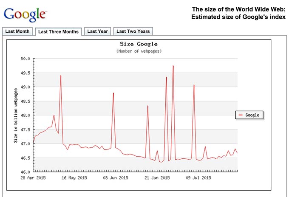Switch to the Last Month tab
The image size is (289, 197).
click(17, 31)
